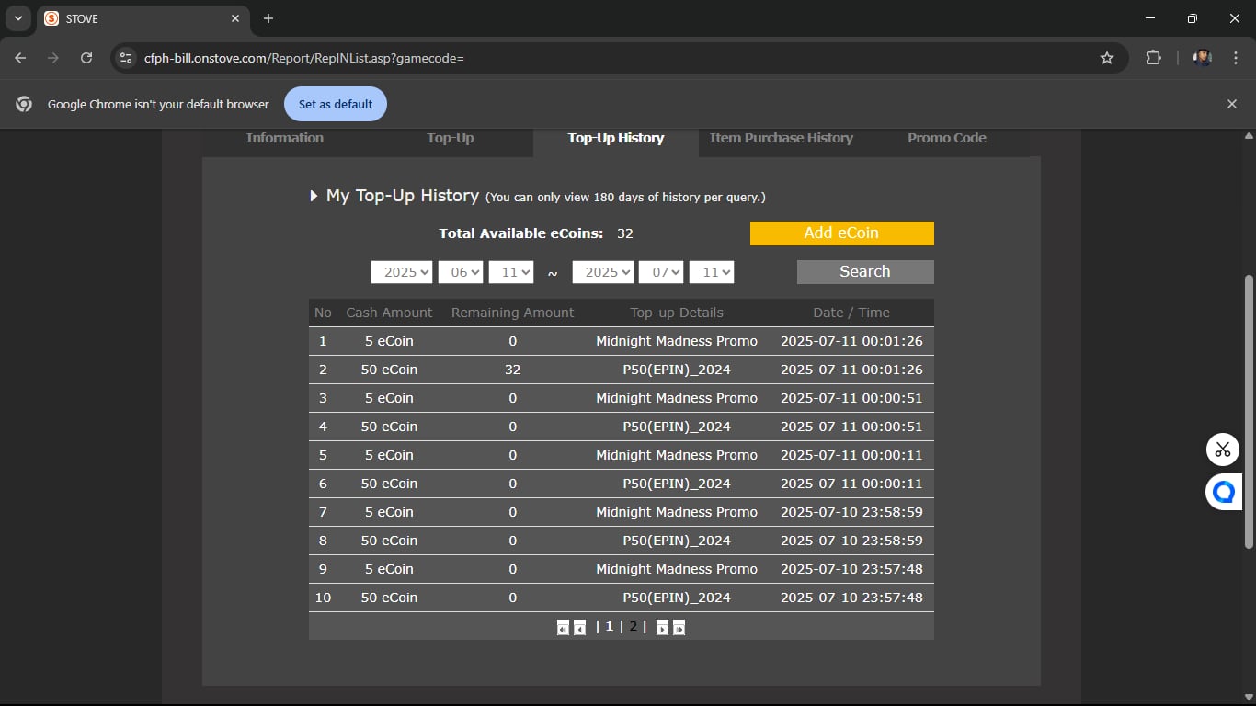
Task: Click the Search button
Action: click(864, 272)
